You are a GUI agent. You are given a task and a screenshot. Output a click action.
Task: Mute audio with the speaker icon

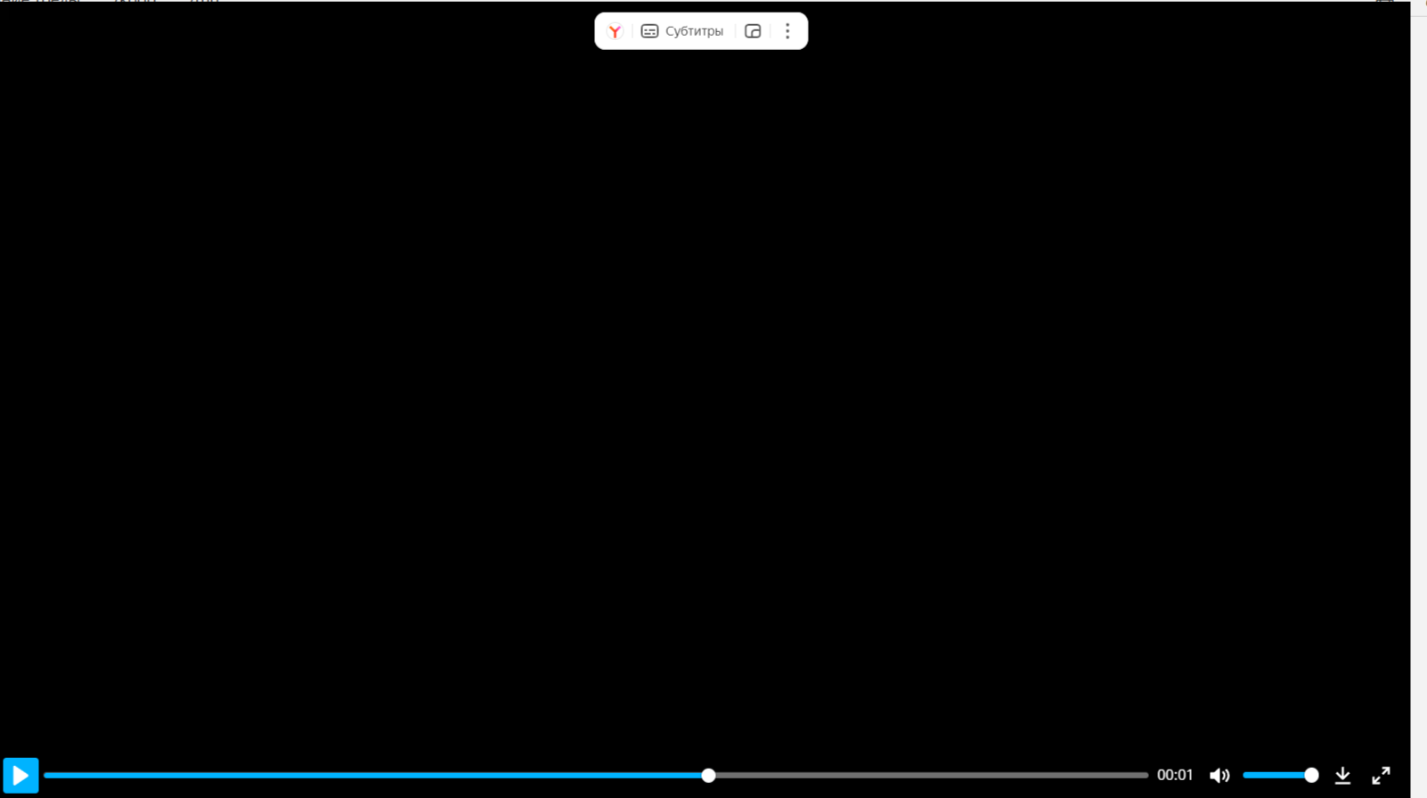pyautogui.click(x=1219, y=776)
